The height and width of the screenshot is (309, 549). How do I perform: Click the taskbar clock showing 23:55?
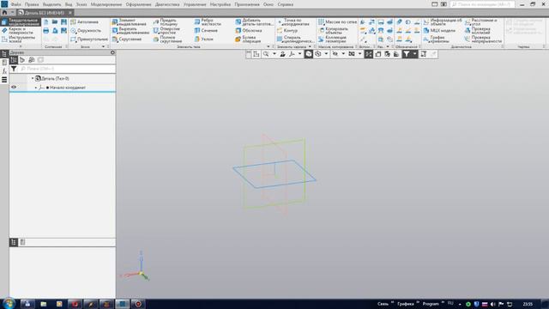click(528, 304)
